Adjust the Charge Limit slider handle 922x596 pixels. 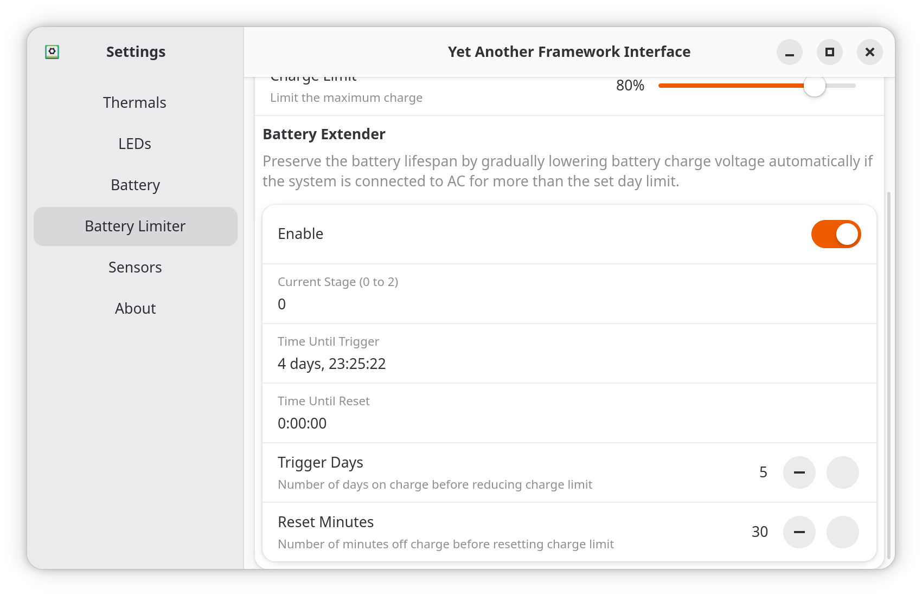point(814,86)
